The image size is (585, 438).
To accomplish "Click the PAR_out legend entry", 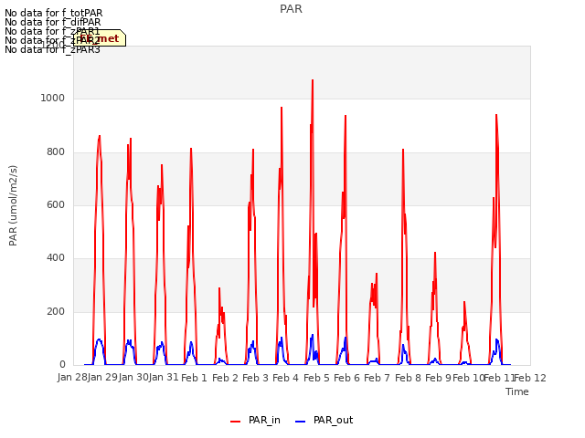I will point(324,421).
